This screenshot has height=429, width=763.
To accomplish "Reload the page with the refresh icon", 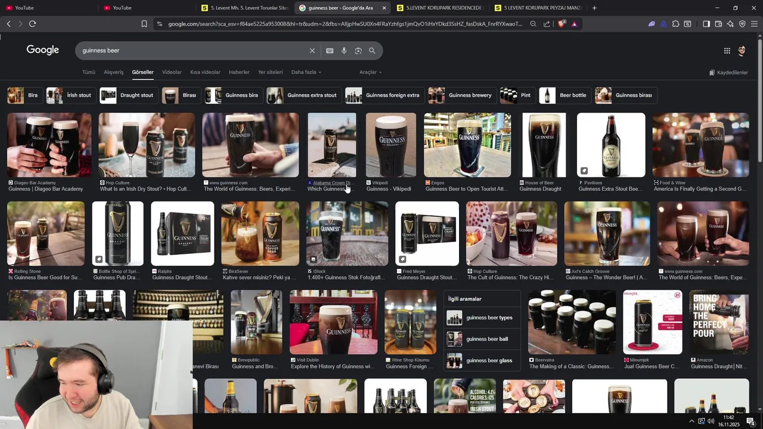I will point(32,24).
